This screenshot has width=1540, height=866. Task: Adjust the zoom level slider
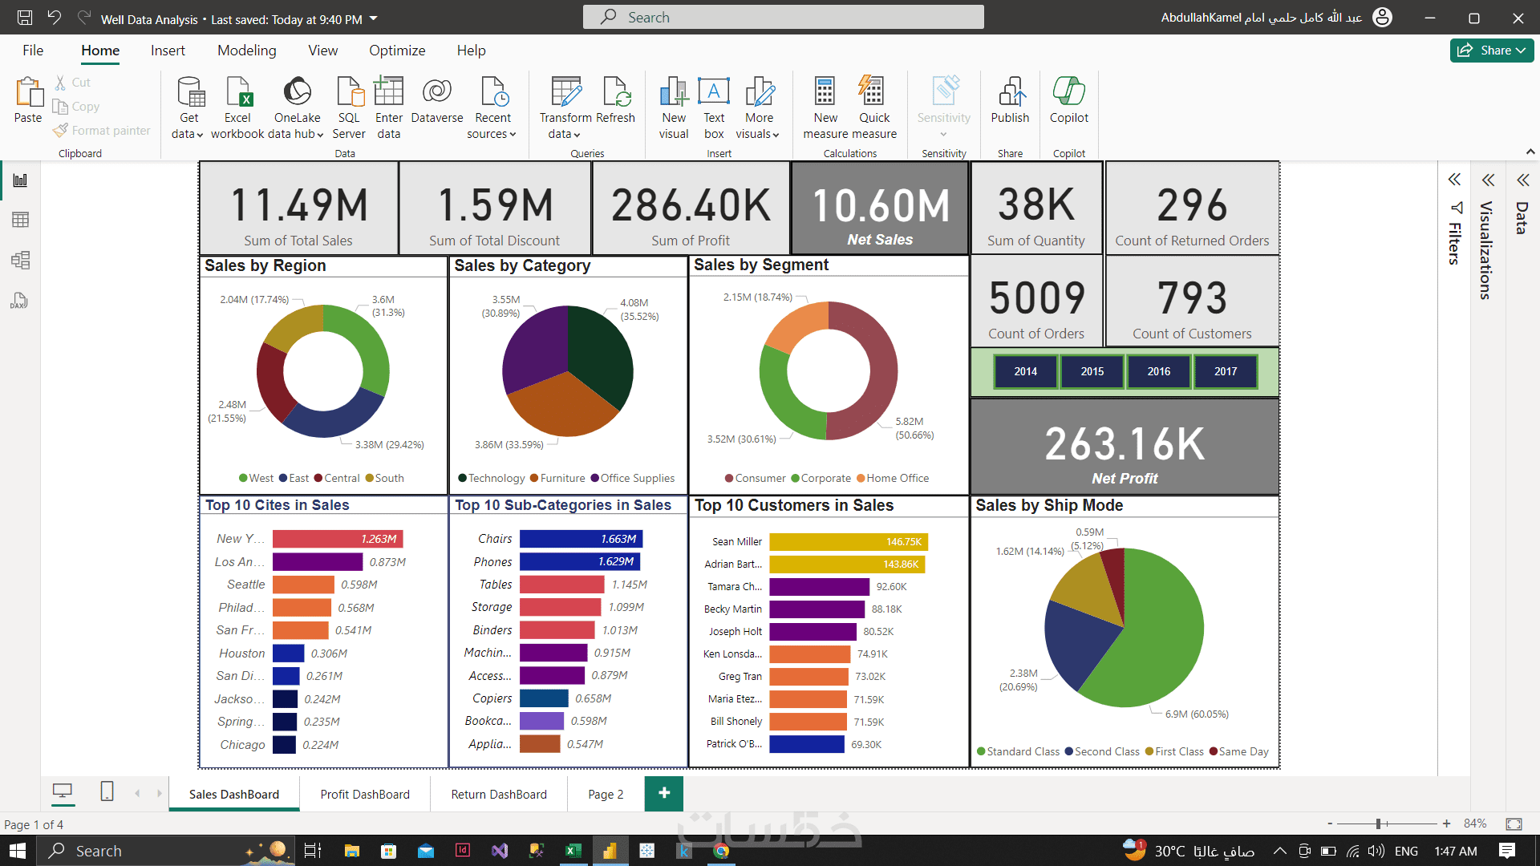point(1378,824)
